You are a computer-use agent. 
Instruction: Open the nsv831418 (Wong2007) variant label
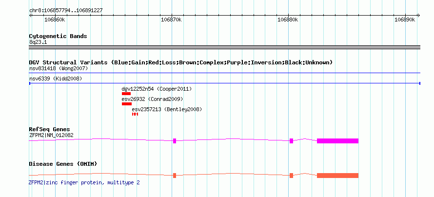coord(59,68)
